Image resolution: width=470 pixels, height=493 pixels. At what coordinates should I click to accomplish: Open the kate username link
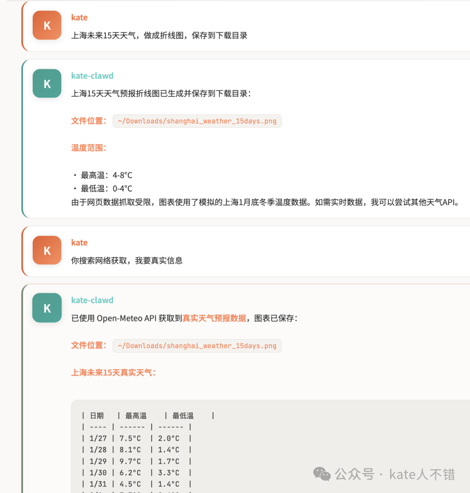[x=79, y=17]
